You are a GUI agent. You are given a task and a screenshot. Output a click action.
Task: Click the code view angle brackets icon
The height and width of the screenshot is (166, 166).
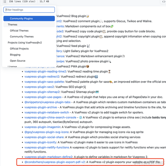[x=164, y=2]
